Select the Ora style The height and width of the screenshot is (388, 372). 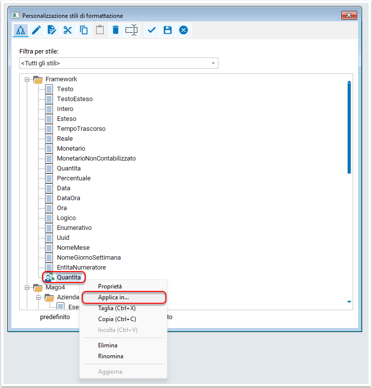coord(62,208)
